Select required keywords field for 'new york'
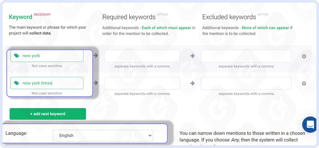 coord(142,56)
